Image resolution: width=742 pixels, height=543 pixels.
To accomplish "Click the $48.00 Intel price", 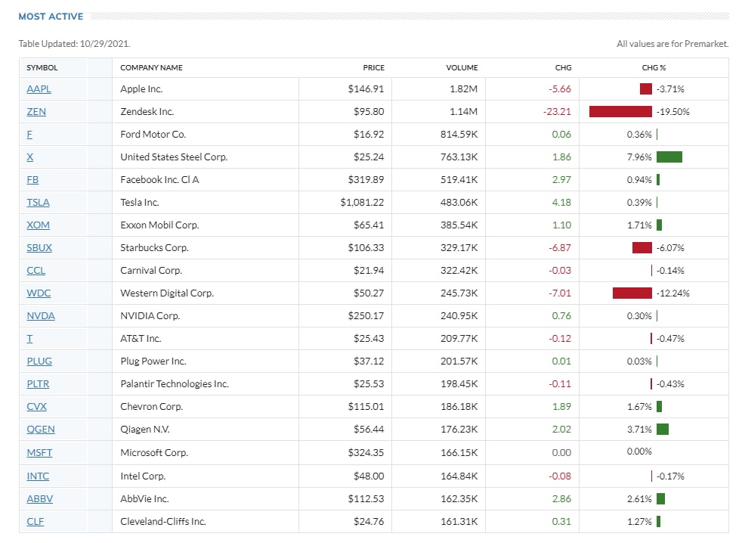I will (x=369, y=476).
